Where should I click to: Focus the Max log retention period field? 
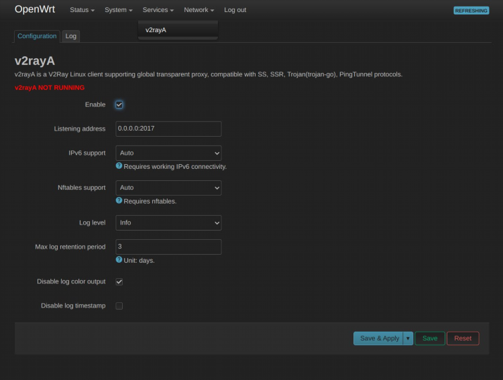pyautogui.click(x=168, y=247)
